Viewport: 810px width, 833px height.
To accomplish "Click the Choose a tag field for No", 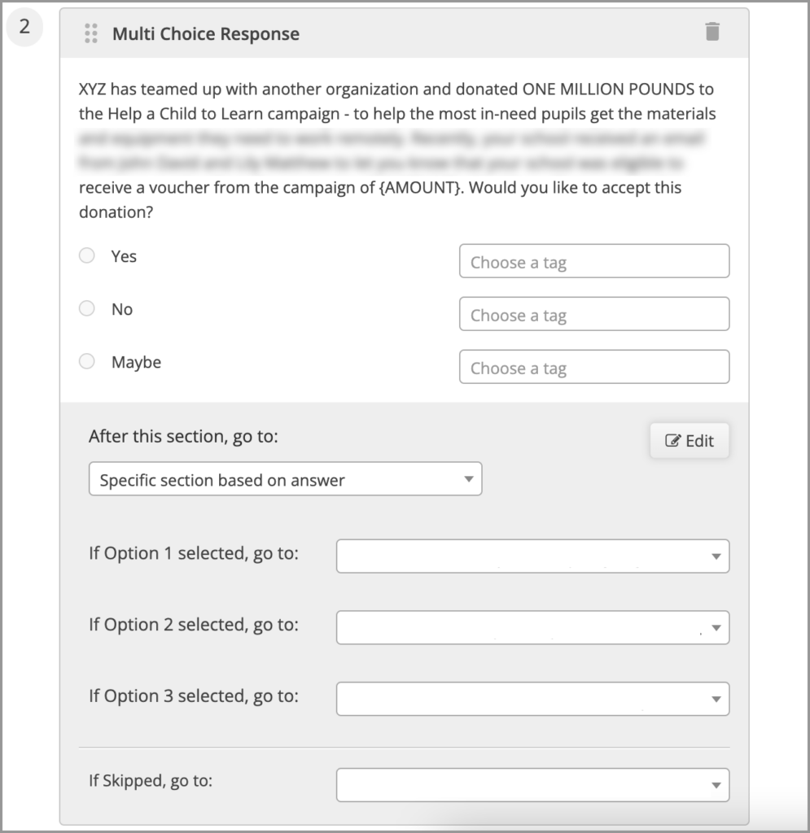I will pyautogui.click(x=594, y=314).
